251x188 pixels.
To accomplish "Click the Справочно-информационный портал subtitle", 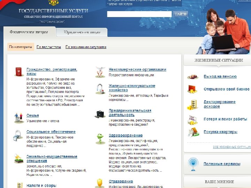I will click(x=53, y=17).
